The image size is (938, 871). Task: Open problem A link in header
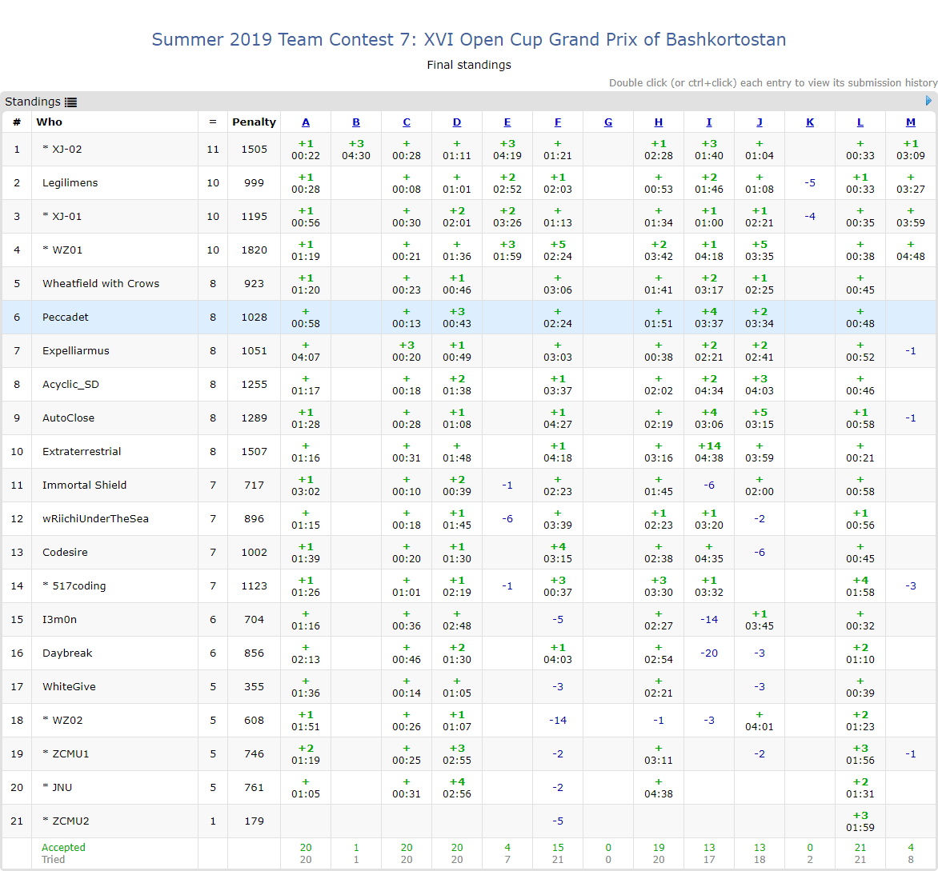pyautogui.click(x=306, y=122)
